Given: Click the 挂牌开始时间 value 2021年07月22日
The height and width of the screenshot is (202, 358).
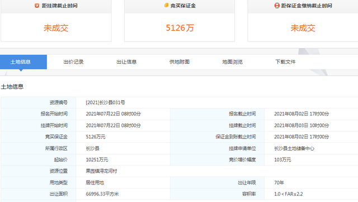Looking at the screenshot, I should point(113,125).
